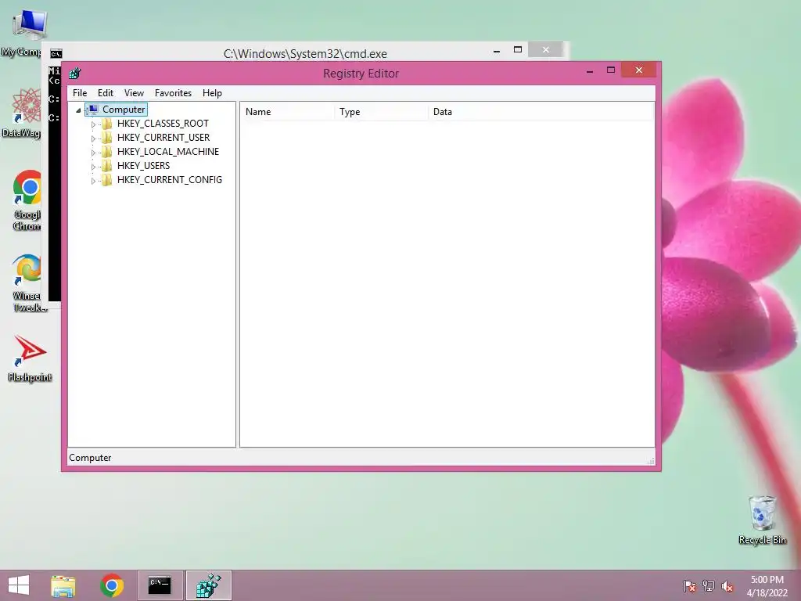Open the Edit menu
The height and width of the screenshot is (601, 801).
click(x=106, y=93)
